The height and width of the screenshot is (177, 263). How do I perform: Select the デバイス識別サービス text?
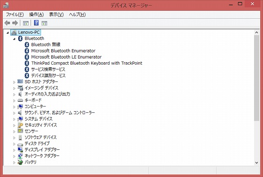(x=48, y=75)
